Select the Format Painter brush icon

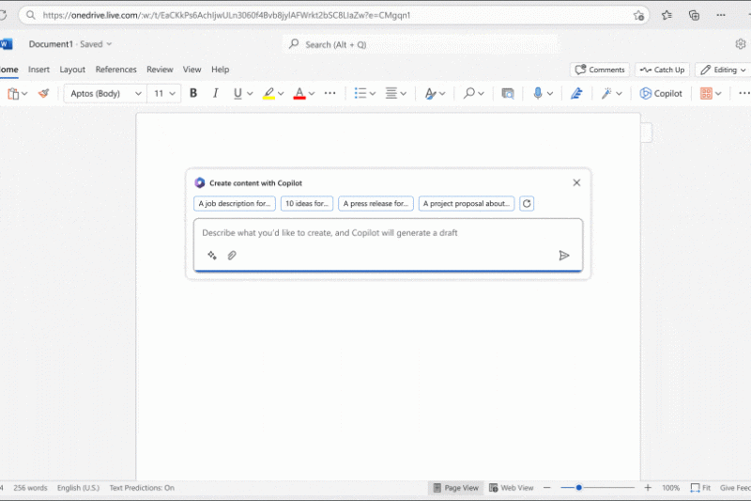tap(43, 93)
